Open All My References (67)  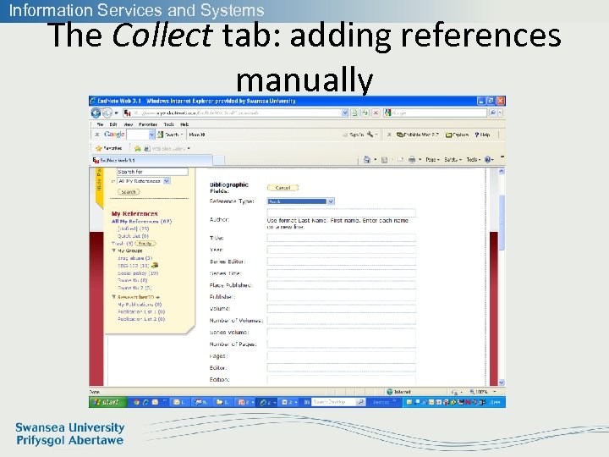pos(141,222)
